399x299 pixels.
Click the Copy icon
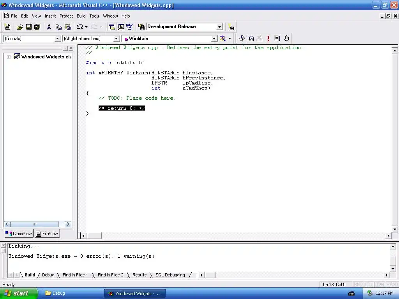(x=58, y=27)
